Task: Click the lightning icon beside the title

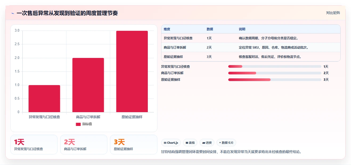Action: (13, 13)
